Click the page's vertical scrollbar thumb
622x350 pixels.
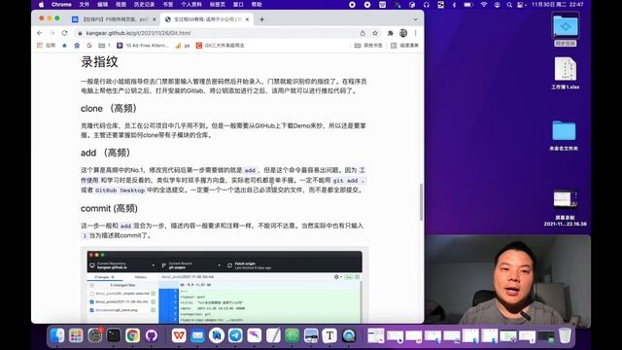pyautogui.click(x=421, y=202)
